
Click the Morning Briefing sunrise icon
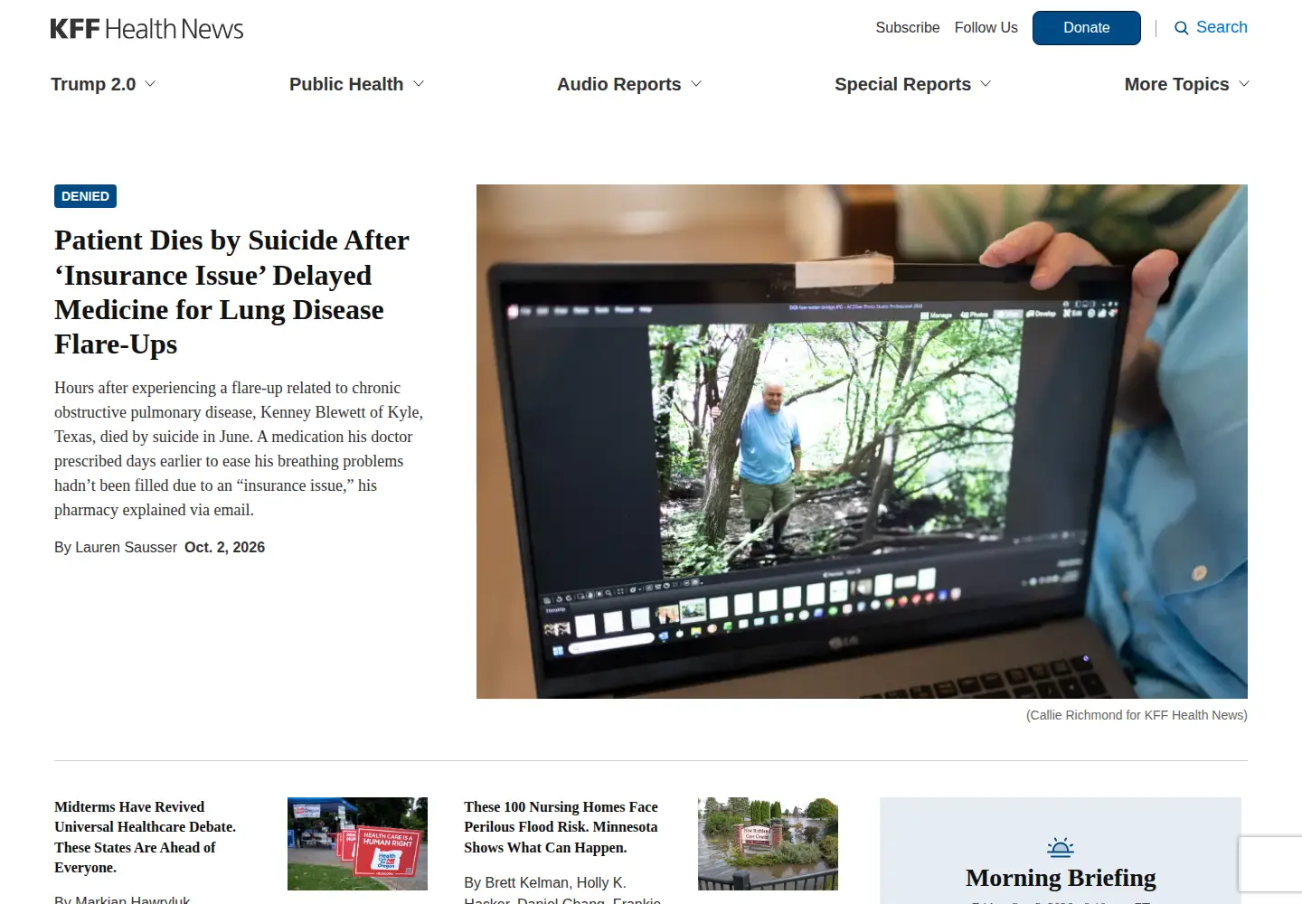click(x=1061, y=847)
